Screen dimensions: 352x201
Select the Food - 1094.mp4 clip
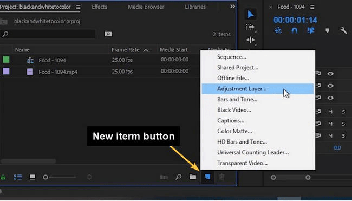pyautogui.click(x=58, y=72)
